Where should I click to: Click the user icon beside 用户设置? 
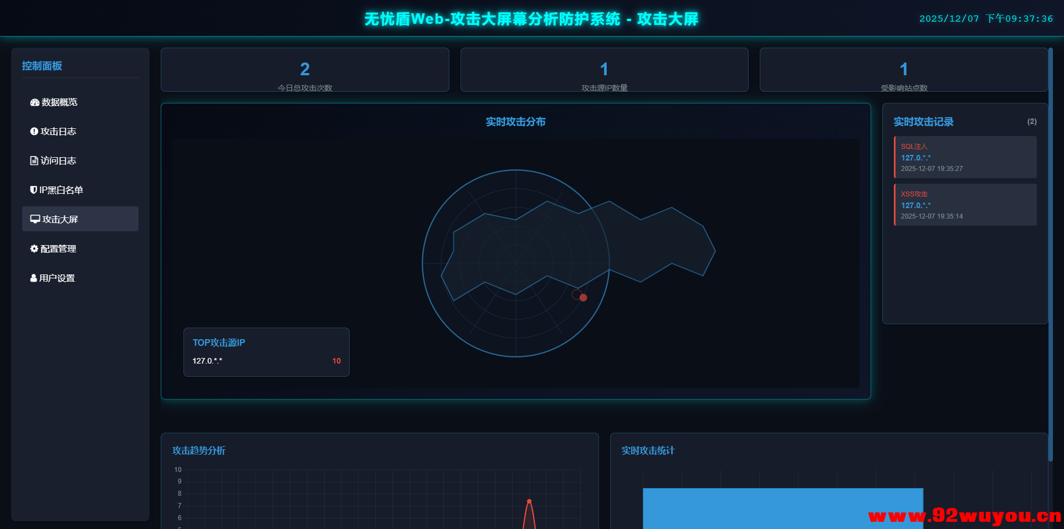point(33,278)
